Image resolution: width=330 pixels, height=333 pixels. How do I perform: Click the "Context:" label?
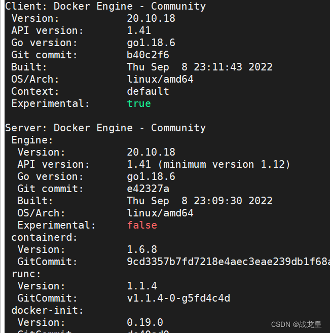35,92
